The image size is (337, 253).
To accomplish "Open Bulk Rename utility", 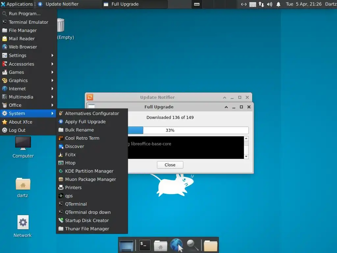I will click(92, 130).
